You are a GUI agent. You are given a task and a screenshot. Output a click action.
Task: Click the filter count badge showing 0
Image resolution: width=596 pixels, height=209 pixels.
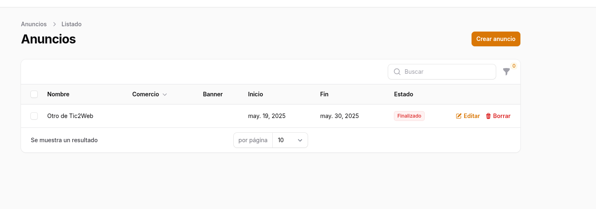513,66
